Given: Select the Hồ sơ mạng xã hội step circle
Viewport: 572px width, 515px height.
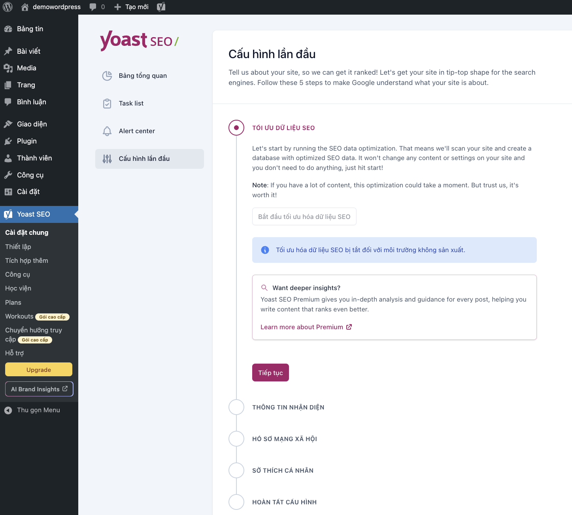Looking at the screenshot, I should pyautogui.click(x=236, y=439).
